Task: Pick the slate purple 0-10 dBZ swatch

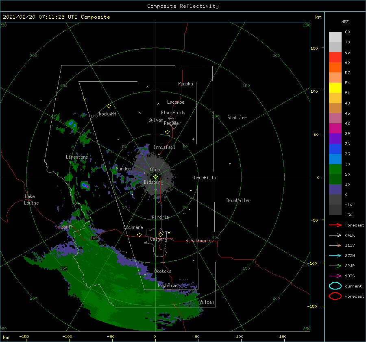Action: (x=335, y=189)
